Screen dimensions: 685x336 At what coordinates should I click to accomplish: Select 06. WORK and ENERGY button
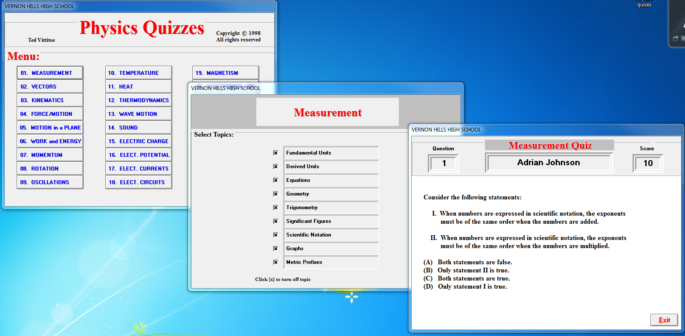50,141
